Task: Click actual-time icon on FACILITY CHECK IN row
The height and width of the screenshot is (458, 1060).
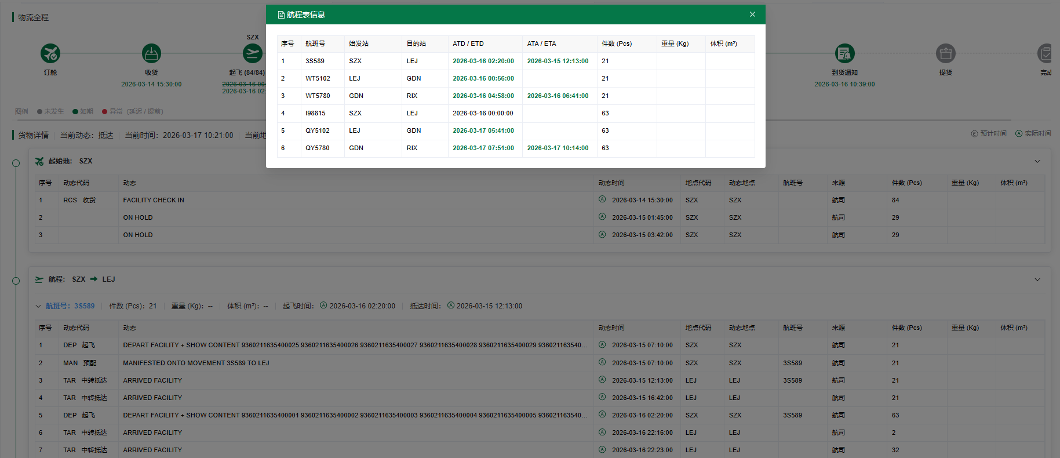Action: click(x=602, y=199)
